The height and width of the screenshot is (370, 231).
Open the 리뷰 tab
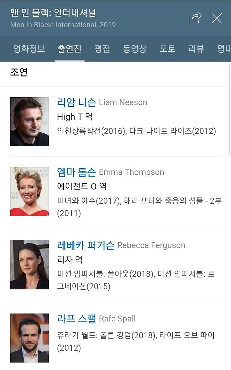point(196,49)
